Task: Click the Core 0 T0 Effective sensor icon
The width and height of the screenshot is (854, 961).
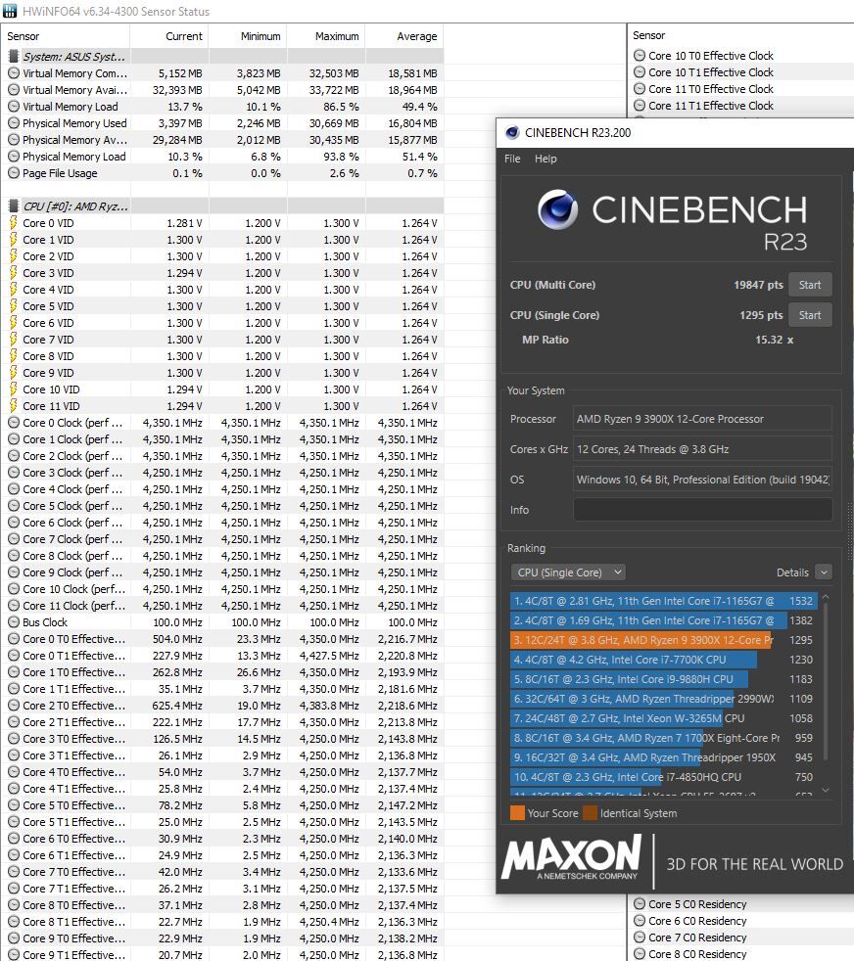Action: click(x=14, y=639)
